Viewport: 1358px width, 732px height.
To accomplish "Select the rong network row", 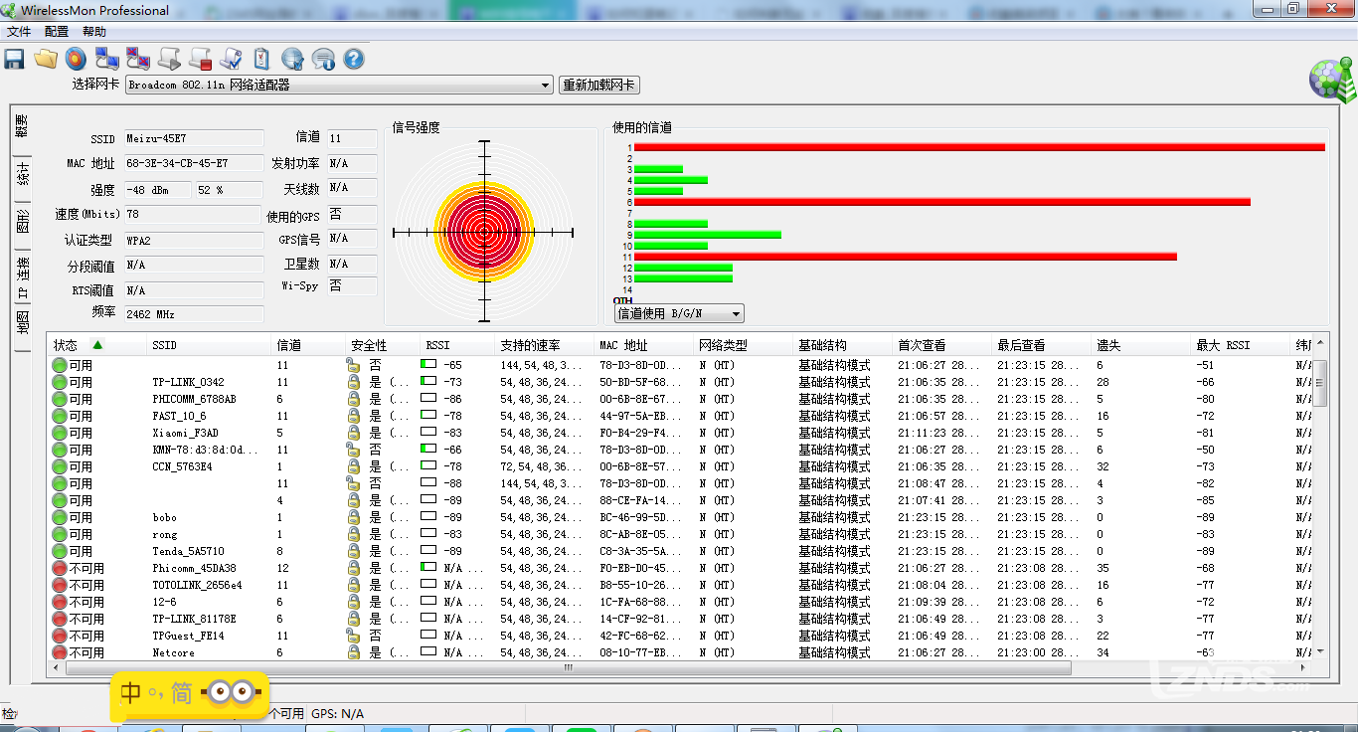I will click(681, 534).
